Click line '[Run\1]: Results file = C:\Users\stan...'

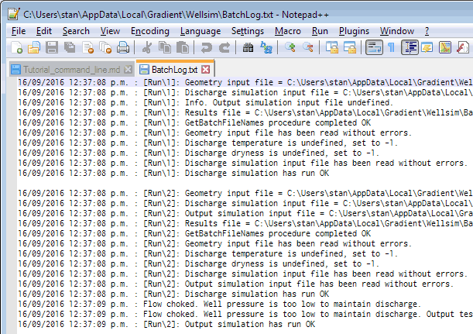(245, 112)
